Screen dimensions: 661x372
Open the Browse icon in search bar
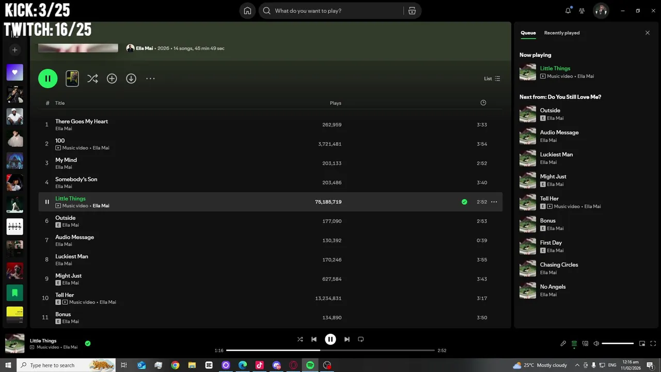coord(412,11)
